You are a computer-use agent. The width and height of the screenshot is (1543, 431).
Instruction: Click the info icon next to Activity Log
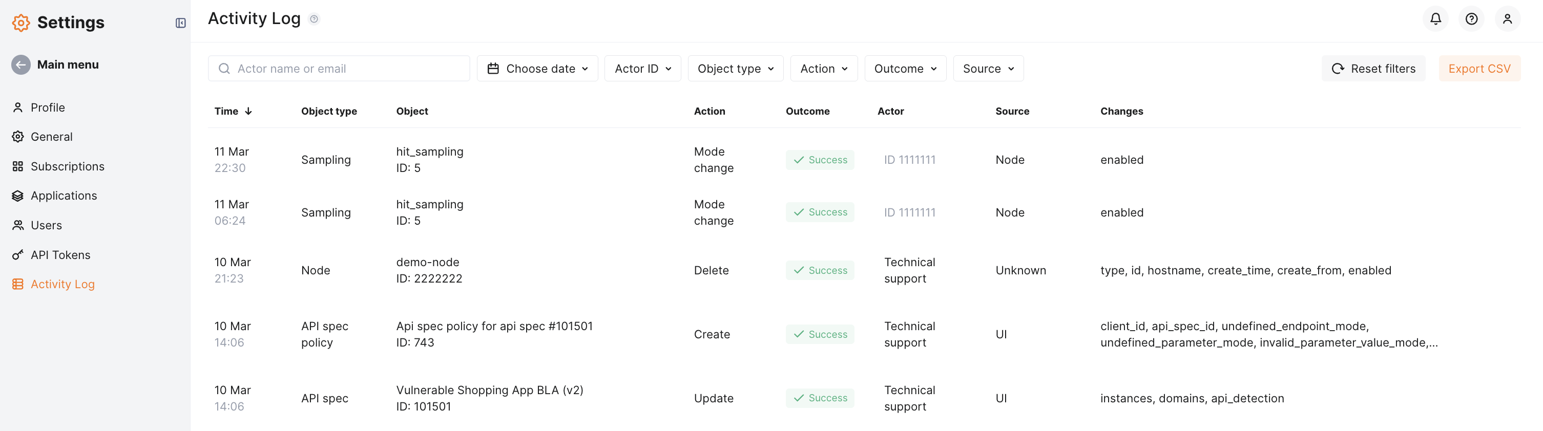tap(314, 19)
